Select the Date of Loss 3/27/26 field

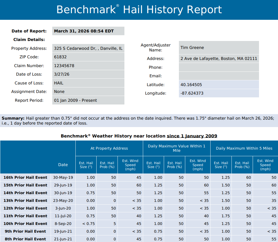point(88,74)
